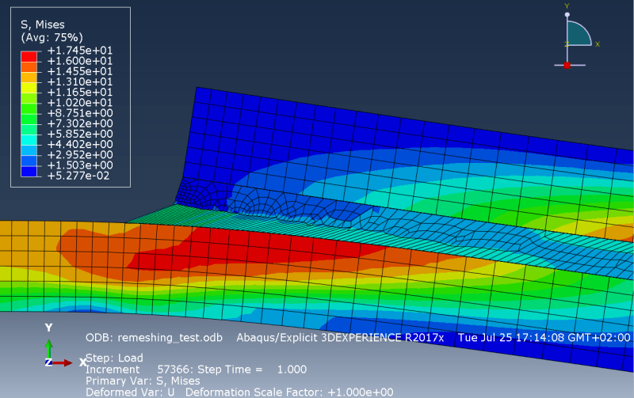Click the 3D view compass widget

point(576,36)
